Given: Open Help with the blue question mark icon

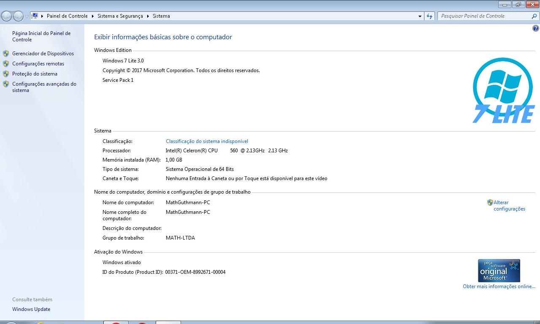Looking at the screenshot, I should 536,29.
